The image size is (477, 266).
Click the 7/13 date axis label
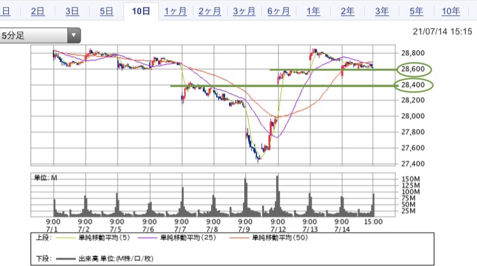(x=310, y=229)
